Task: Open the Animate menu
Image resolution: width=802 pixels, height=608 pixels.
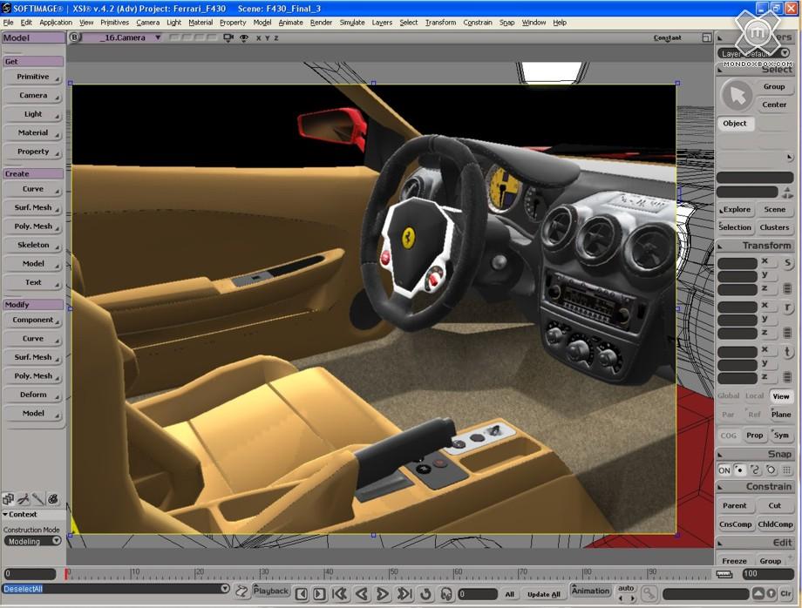Action: 290,23
